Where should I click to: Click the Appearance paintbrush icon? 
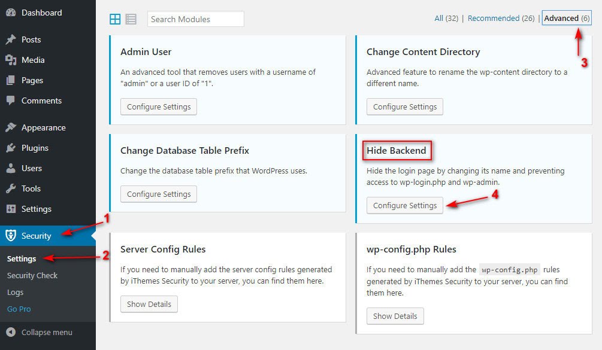11,127
